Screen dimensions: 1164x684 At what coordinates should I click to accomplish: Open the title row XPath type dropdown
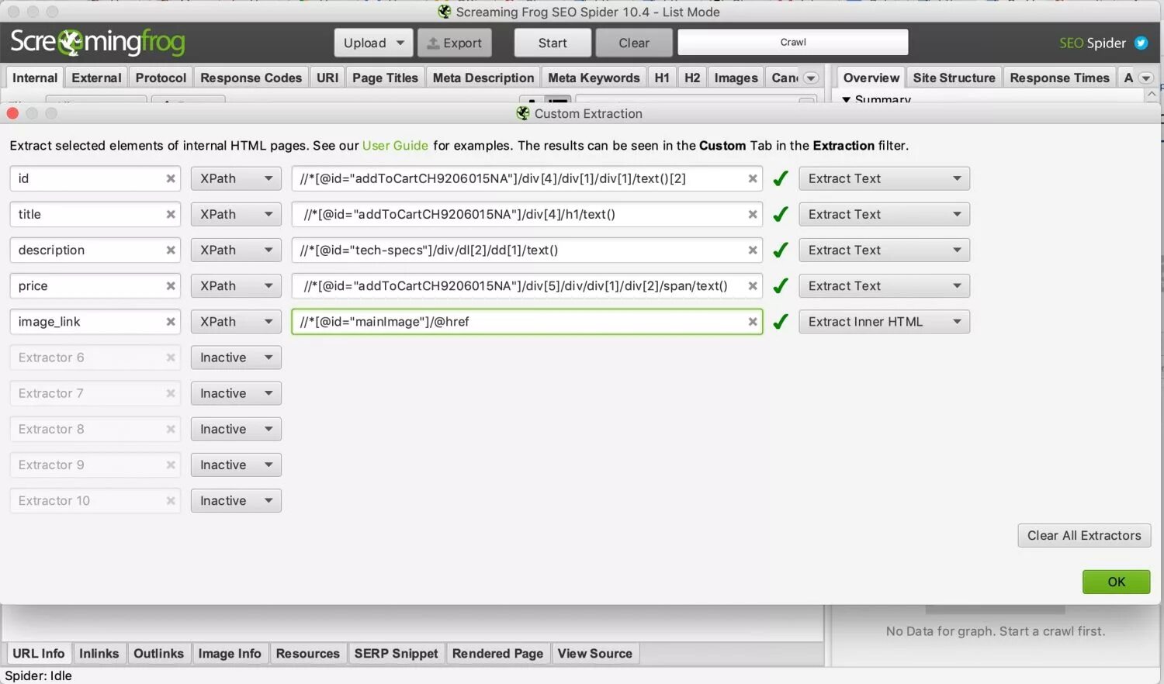point(236,214)
